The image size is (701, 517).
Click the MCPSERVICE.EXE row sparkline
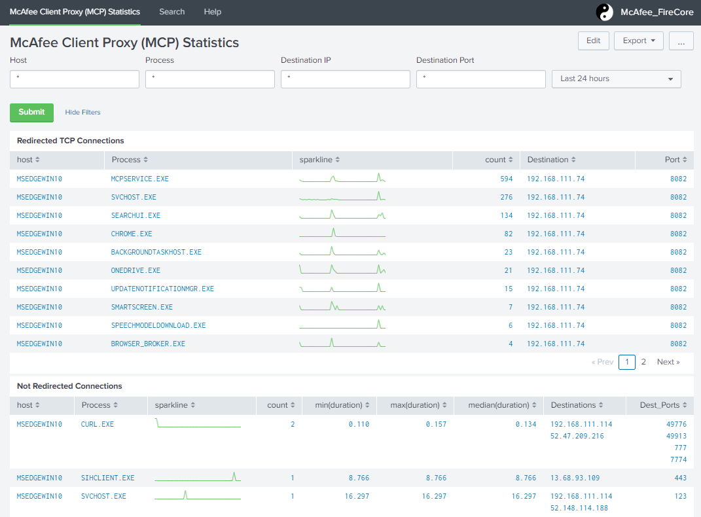click(342, 178)
